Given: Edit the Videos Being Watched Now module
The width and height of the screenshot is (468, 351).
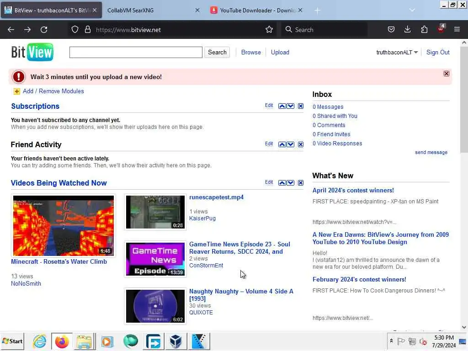Looking at the screenshot, I should [269, 182].
